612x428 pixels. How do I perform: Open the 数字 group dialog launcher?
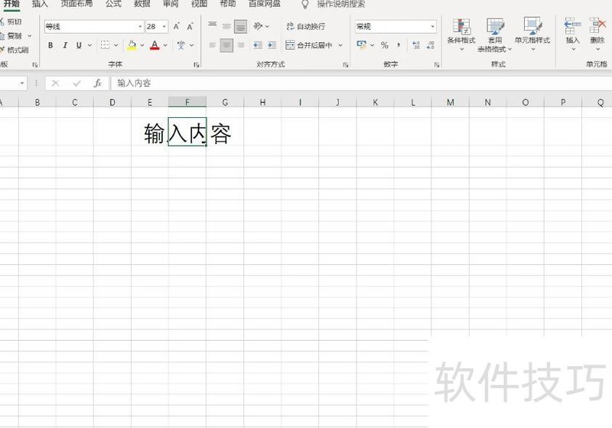(x=437, y=65)
